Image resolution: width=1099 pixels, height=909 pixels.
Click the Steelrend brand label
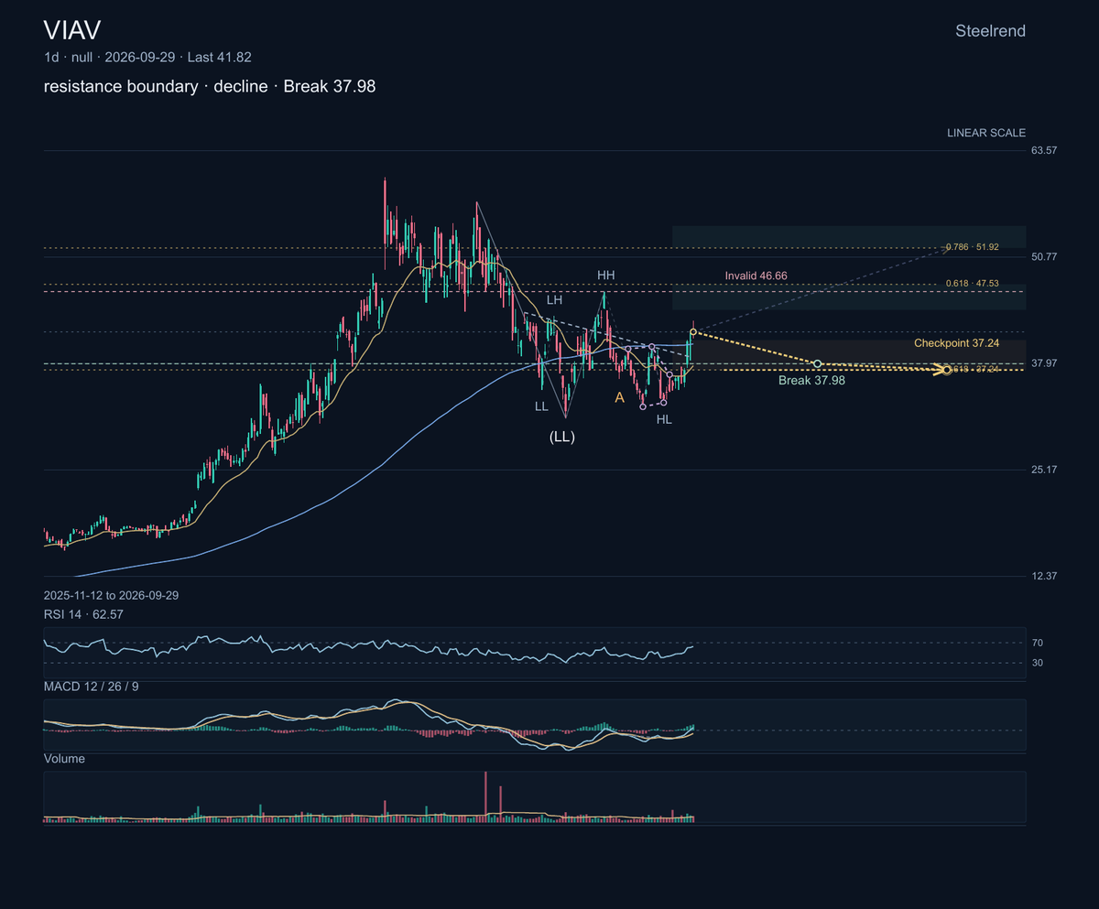pos(990,31)
